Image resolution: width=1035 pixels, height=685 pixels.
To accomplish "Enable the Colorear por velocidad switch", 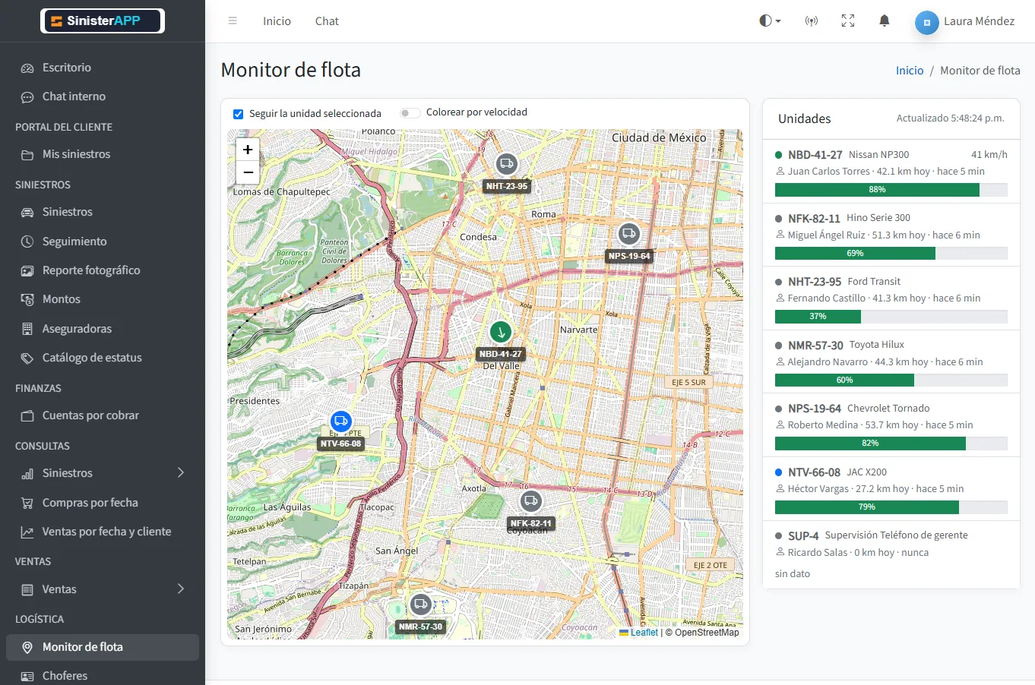I will coord(410,113).
